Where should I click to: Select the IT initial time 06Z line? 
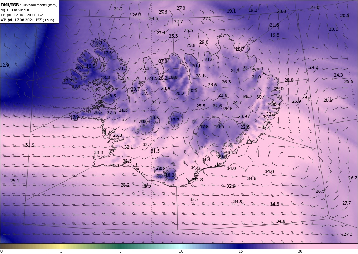[22, 15]
